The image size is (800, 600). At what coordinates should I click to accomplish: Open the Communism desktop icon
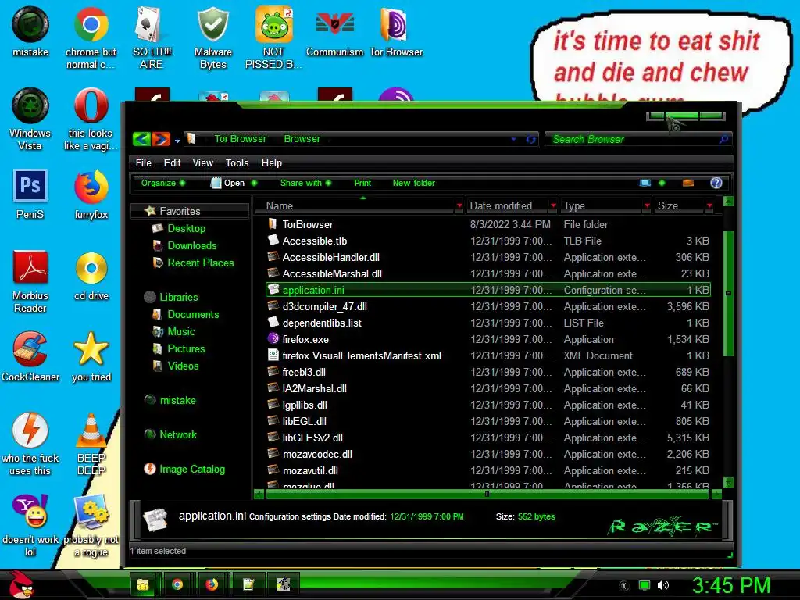[334, 32]
